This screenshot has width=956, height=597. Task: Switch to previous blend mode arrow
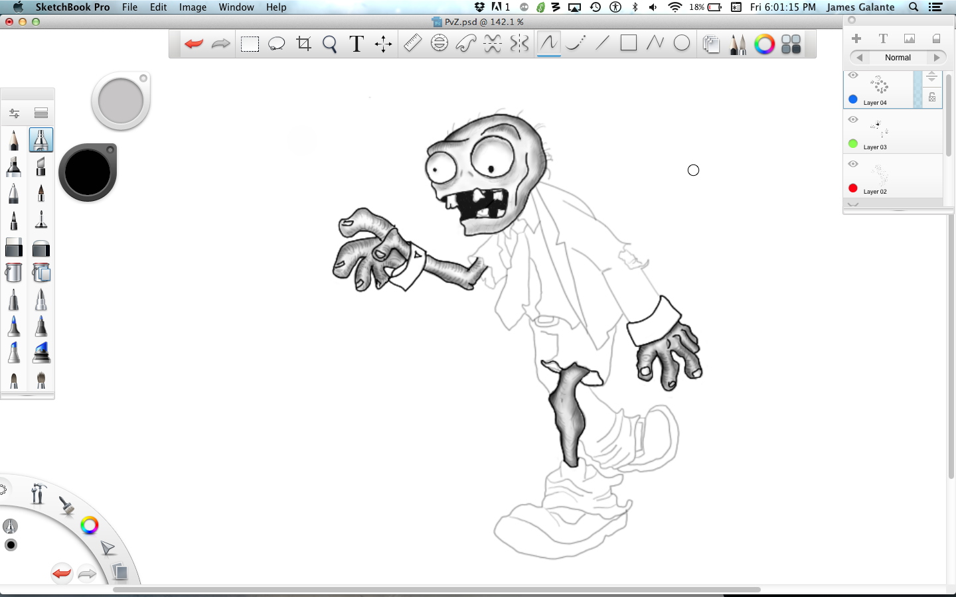[x=859, y=58]
